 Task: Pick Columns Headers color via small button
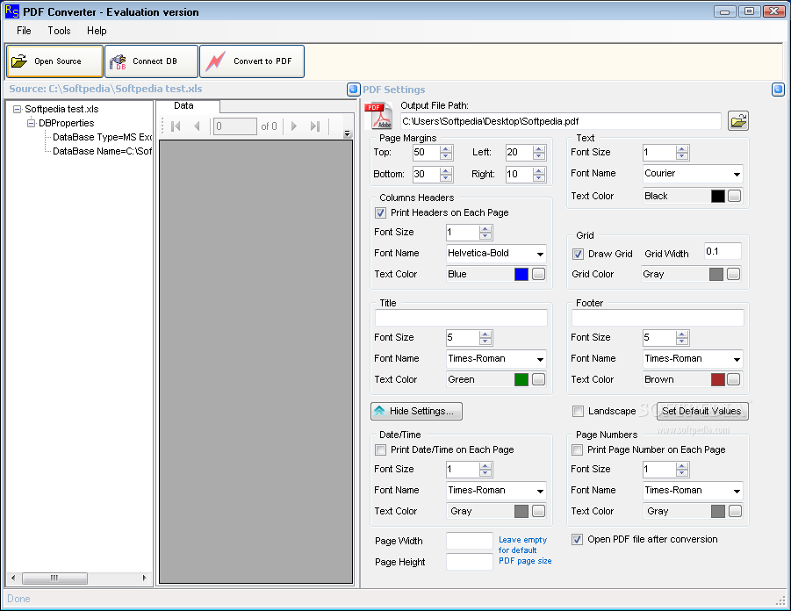(x=539, y=274)
